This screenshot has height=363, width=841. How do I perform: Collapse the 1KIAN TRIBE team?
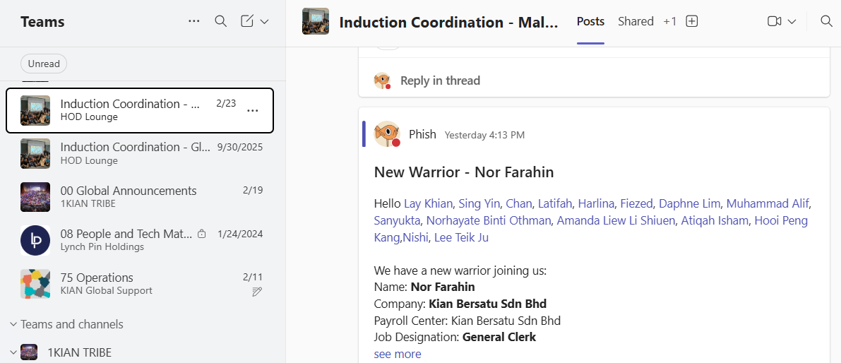click(x=13, y=352)
